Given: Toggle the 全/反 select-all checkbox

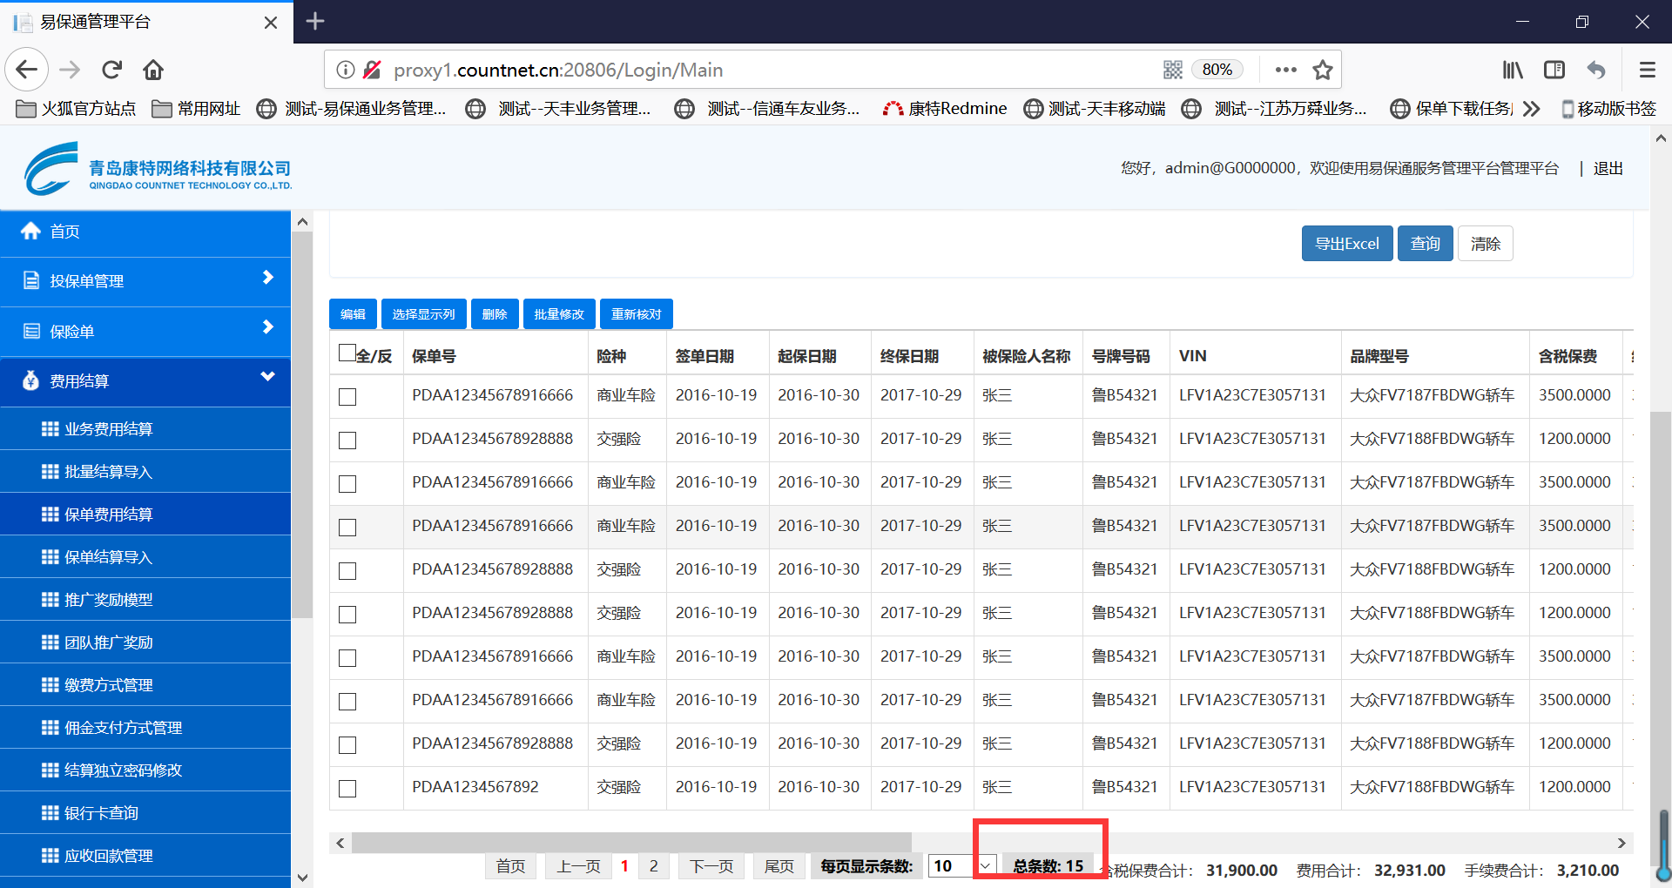Looking at the screenshot, I should coord(347,353).
